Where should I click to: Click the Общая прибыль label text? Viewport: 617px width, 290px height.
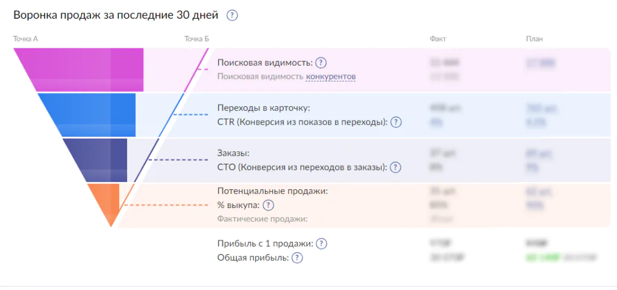click(253, 258)
